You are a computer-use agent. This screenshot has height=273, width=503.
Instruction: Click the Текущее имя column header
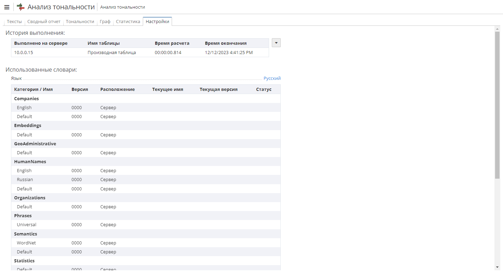click(x=168, y=90)
